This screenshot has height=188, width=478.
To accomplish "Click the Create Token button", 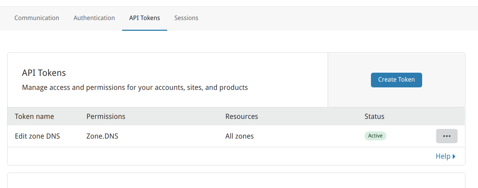I will [396, 80].
